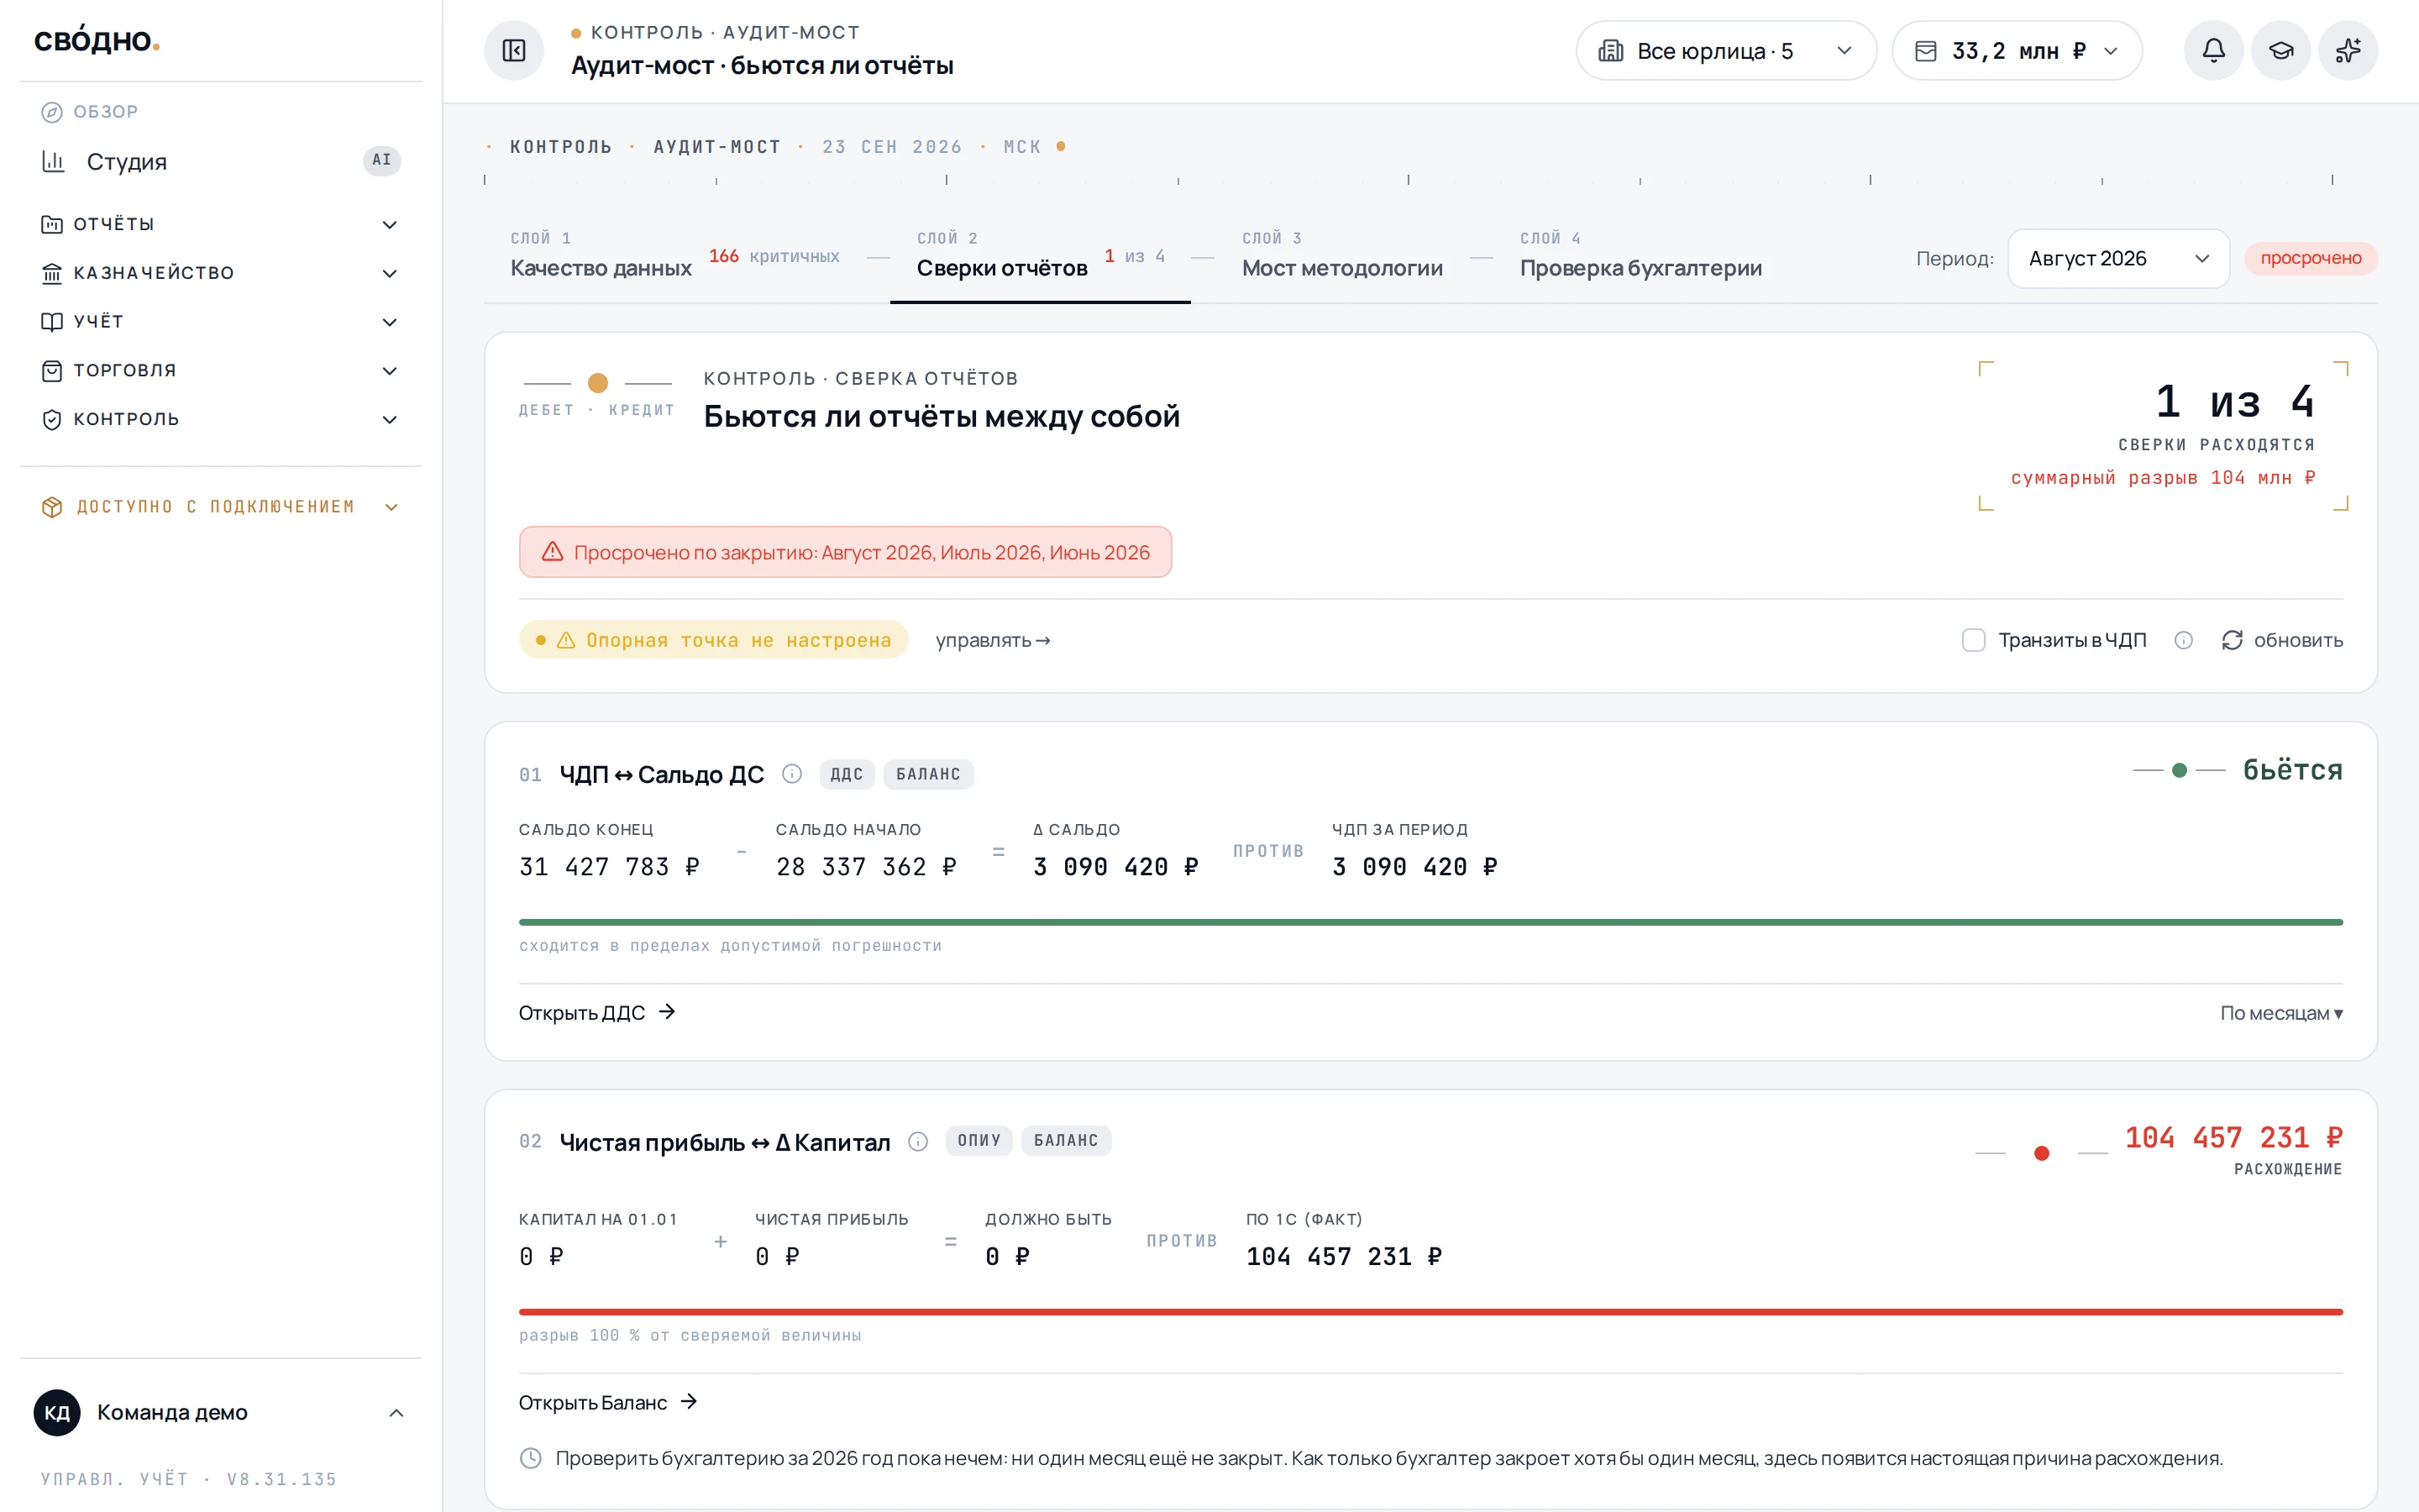Open the Все юрлица · 5 selector
Screen dimensions: 2419x1512
[x=1725, y=51]
